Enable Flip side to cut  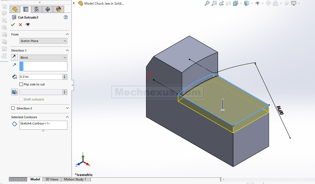point(21,84)
